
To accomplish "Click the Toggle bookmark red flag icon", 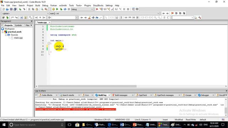I will [172, 14].
